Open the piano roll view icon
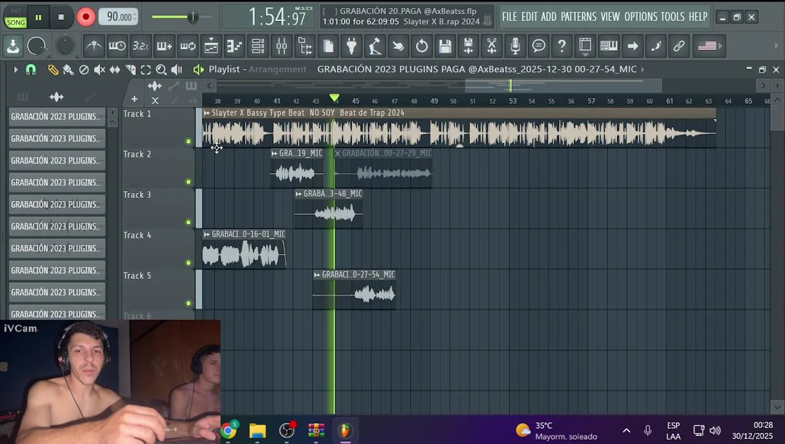The image size is (785, 444). click(235, 46)
